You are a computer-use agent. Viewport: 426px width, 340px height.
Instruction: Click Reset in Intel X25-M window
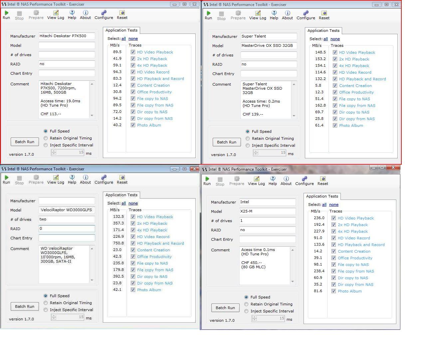coord(323,181)
